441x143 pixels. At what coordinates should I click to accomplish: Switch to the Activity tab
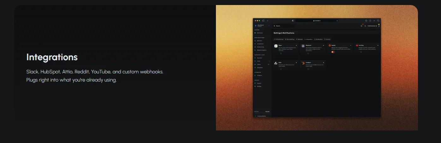point(327,39)
